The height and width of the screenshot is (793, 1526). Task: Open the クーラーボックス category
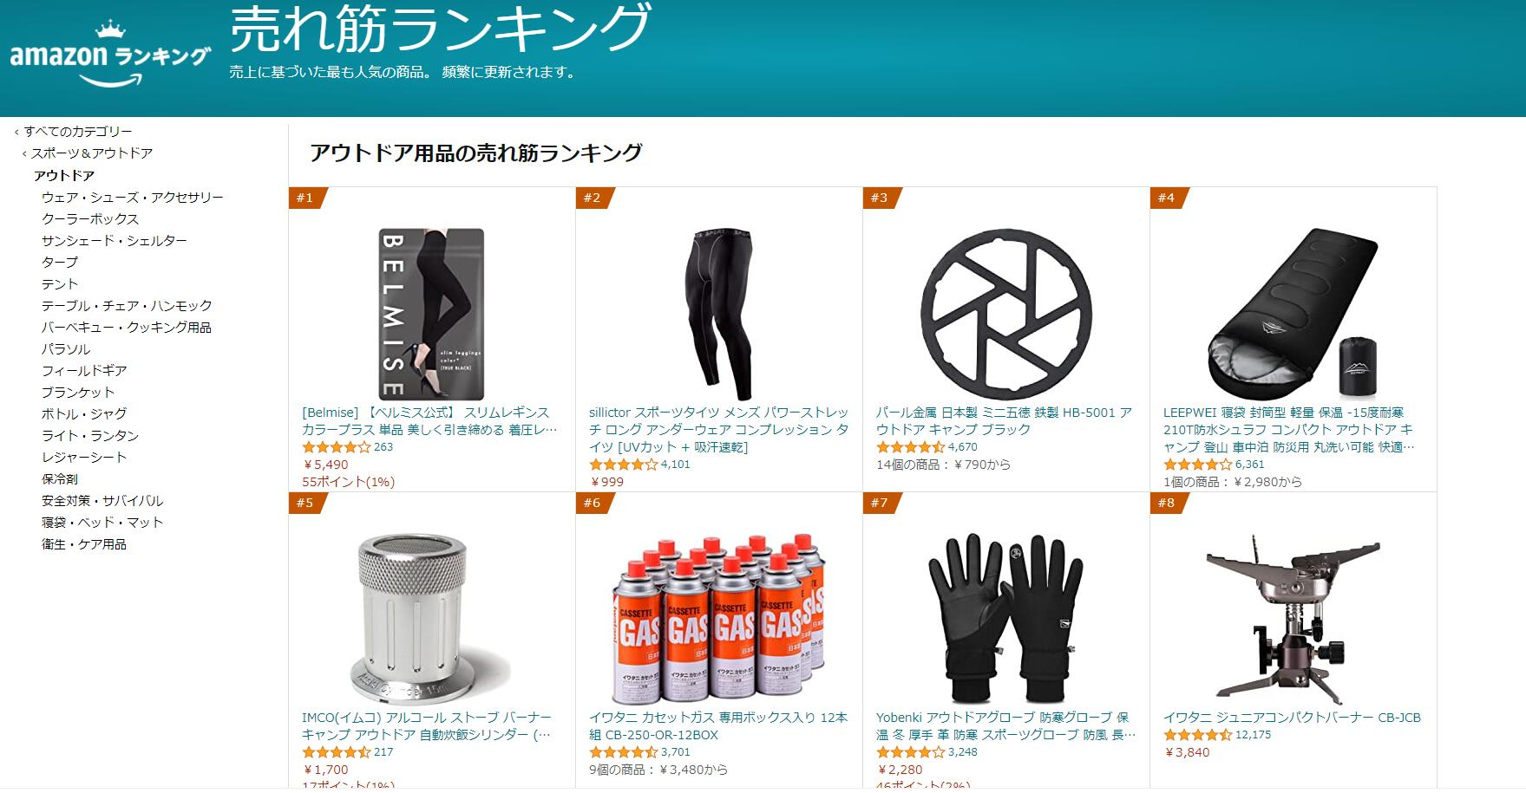tap(90, 219)
